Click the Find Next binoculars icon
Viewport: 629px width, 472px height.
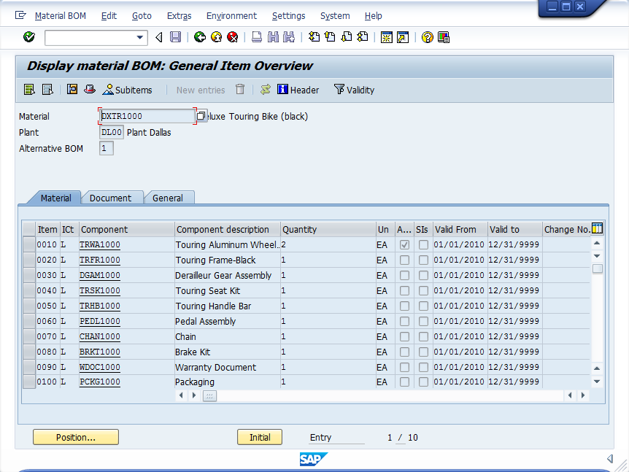(x=289, y=37)
